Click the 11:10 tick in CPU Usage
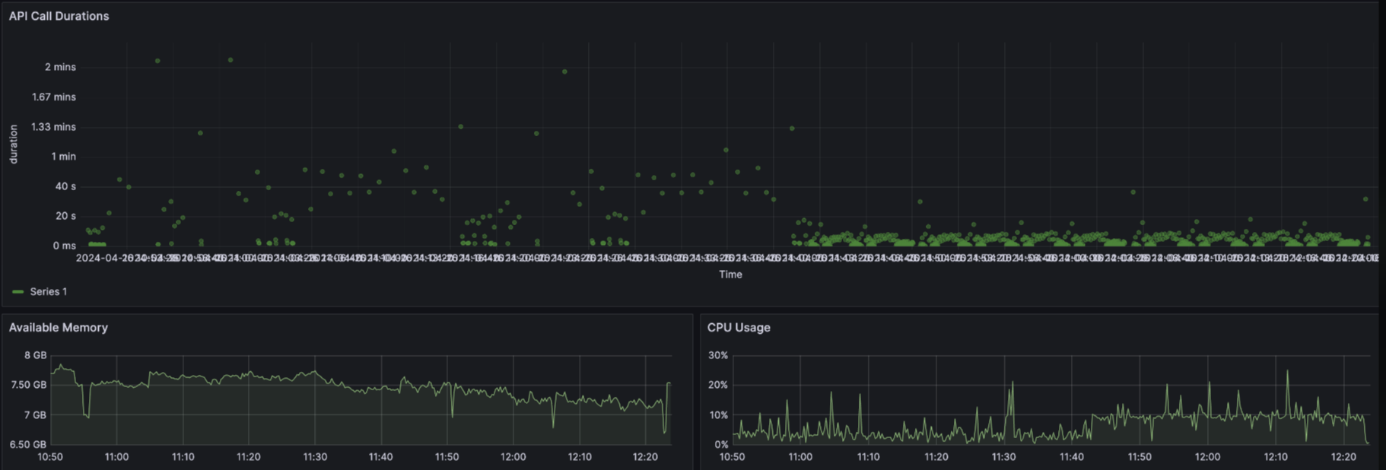Screen dimensions: 1386x470 (x=868, y=457)
